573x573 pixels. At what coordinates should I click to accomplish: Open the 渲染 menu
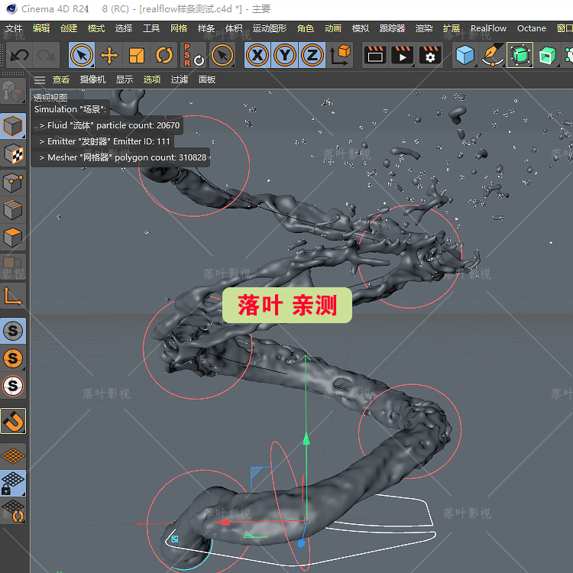pyautogui.click(x=424, y=28)
